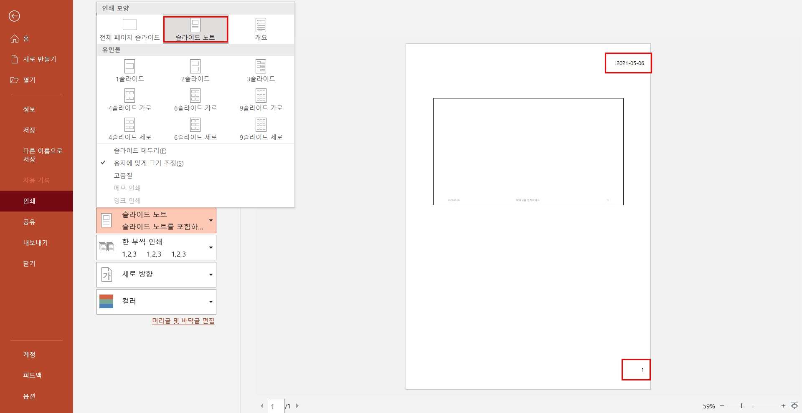Screen dimensions: 802x413
Task: Open the 홈 backstage tab
Action: tap(36, 38)
